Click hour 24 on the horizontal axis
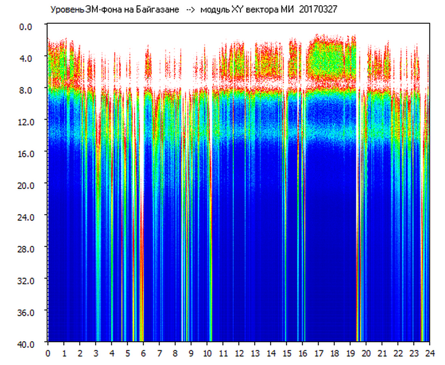This screenshot has width=445, height=365. pyautogui.click(x=430, y=353)
